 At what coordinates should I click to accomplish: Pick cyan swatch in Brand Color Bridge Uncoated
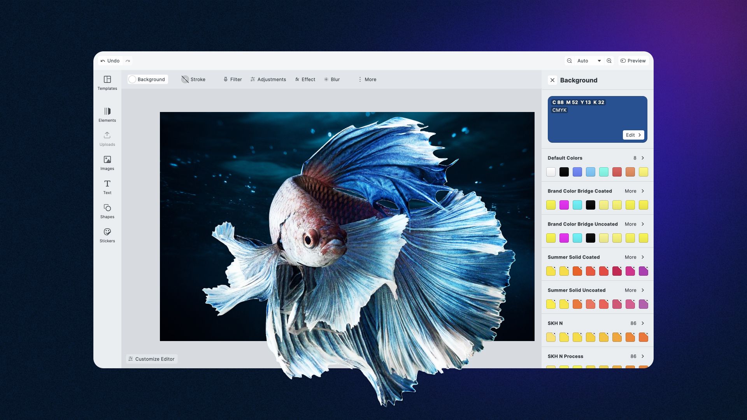577,238
